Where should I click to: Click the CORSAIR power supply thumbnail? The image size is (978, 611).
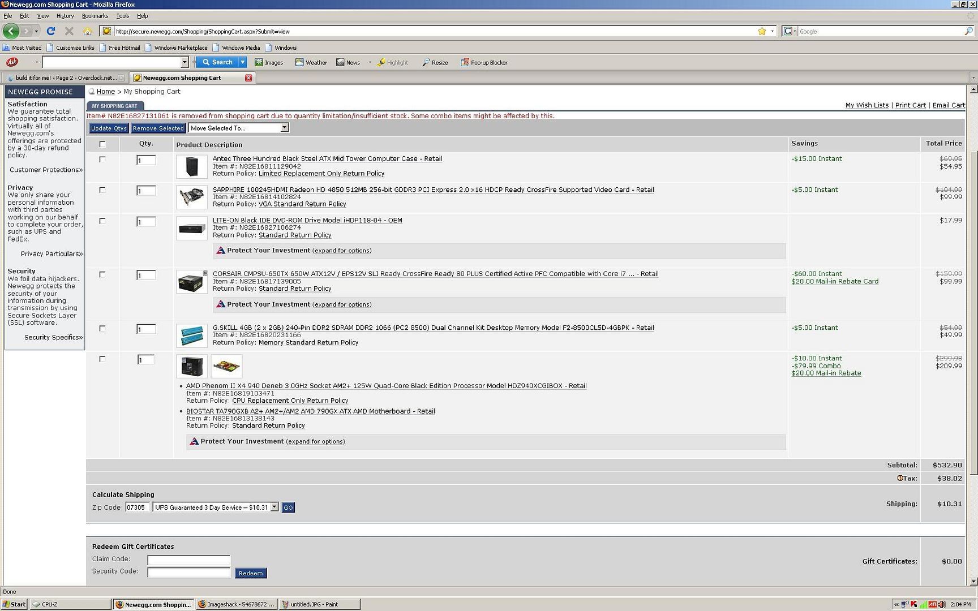click(x=192, y=282)
